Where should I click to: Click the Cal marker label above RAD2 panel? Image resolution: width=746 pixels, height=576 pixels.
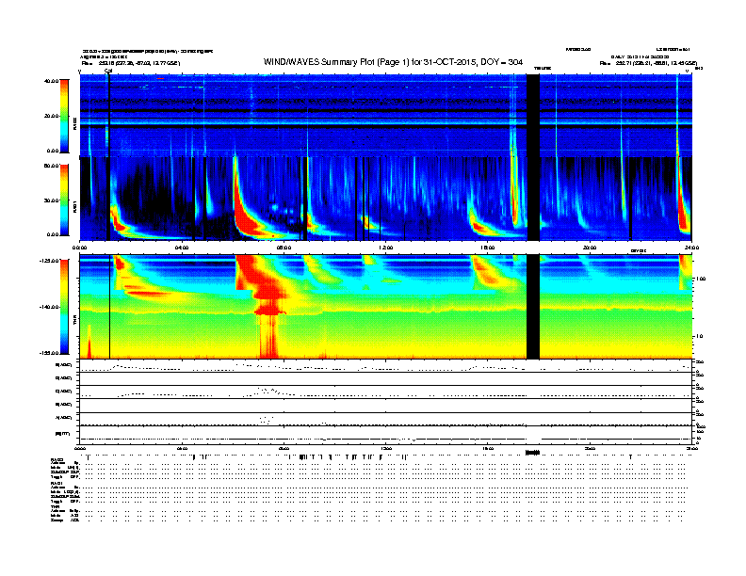tap(108, 72)
